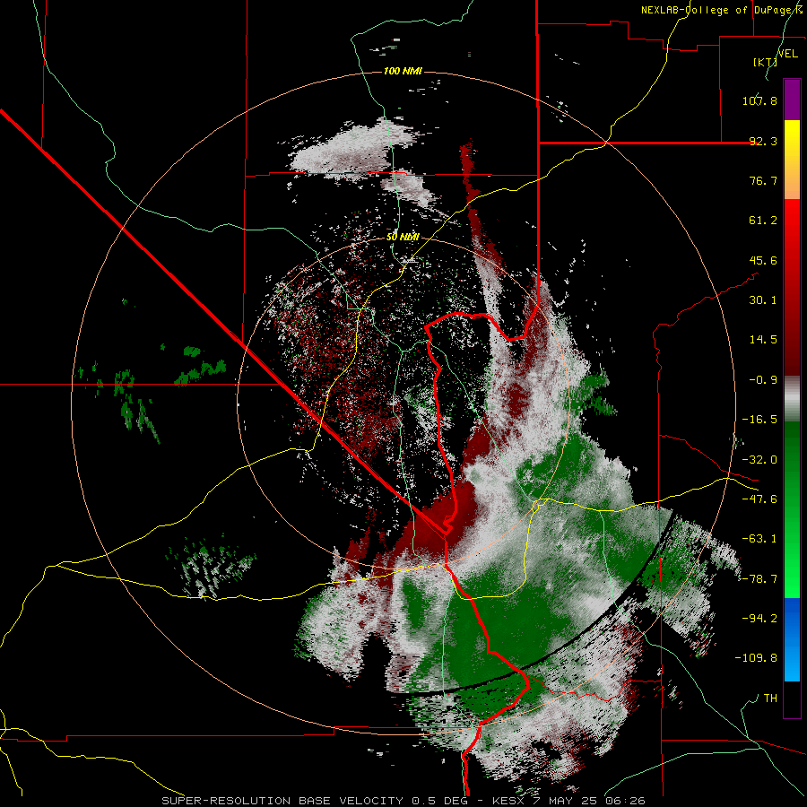This screenshot has width=807, height=807.
Task: Pick the dark TH segment of the color bar
Action: [792, 699]
